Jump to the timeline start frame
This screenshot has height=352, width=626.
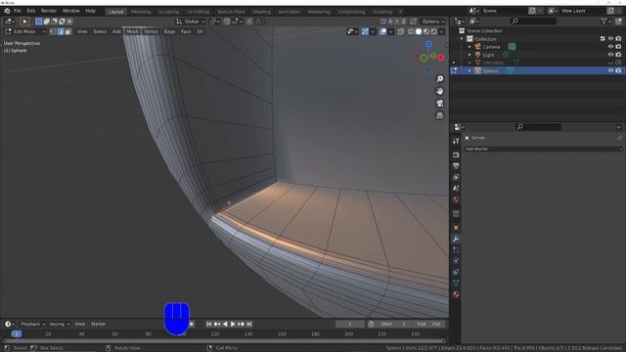208,324
